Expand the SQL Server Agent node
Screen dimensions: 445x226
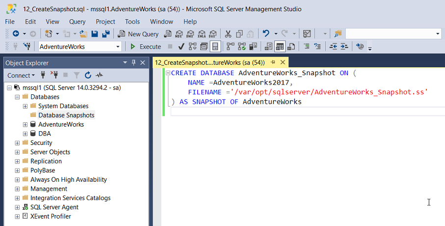(x=17, y=207)
